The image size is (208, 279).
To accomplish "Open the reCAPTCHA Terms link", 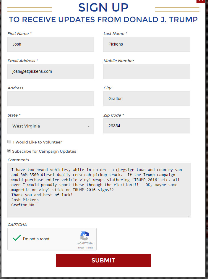I will click(90, 248).
